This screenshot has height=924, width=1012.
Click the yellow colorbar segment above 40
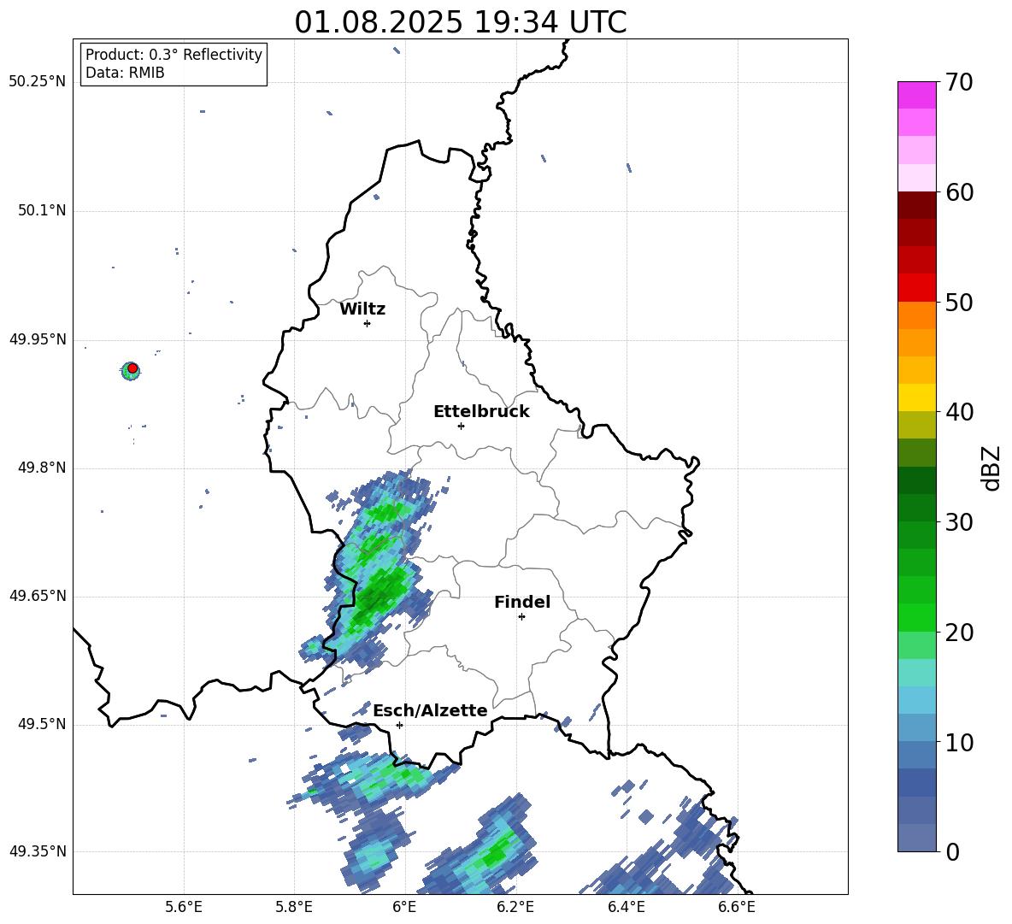pos(917,397)
